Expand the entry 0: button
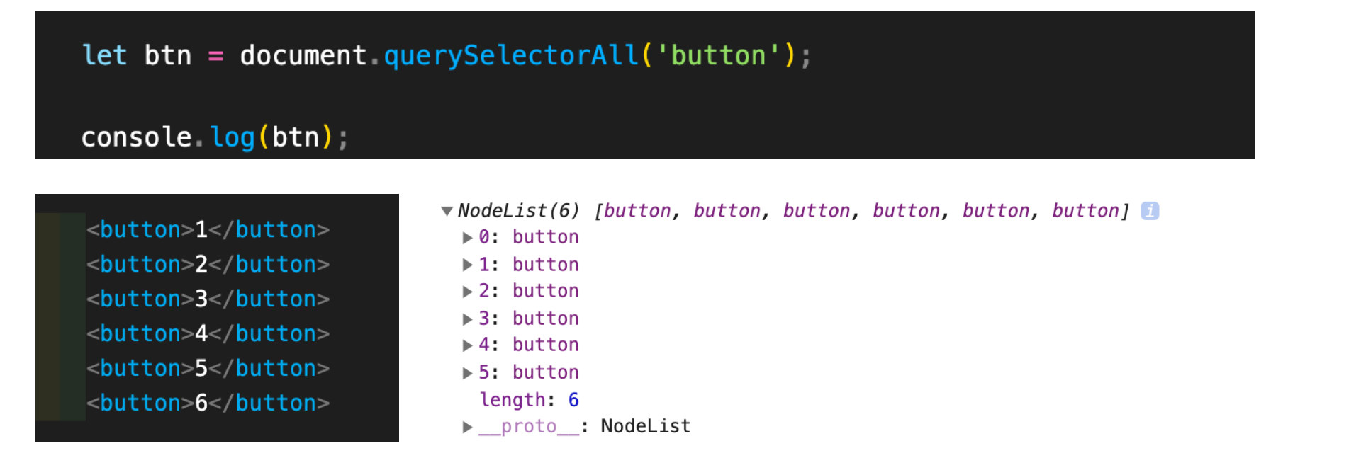The height and width of the screenshot is (470, 1361). pyautogui.click(x=467, y=238)
